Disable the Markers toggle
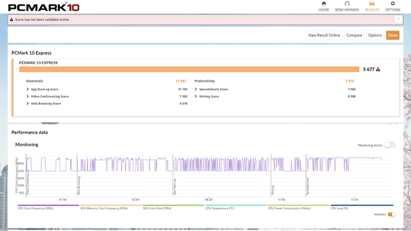Image resolution: width=411 pixels, height=231 pixels. [x=391, y=215]
